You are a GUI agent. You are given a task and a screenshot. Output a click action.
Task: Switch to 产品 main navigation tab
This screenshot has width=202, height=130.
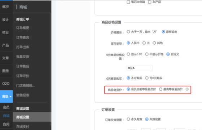point(5,45)
